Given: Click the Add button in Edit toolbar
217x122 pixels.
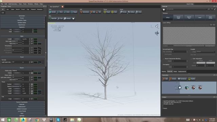Looking at the screenshot, I should click(93, 12).
